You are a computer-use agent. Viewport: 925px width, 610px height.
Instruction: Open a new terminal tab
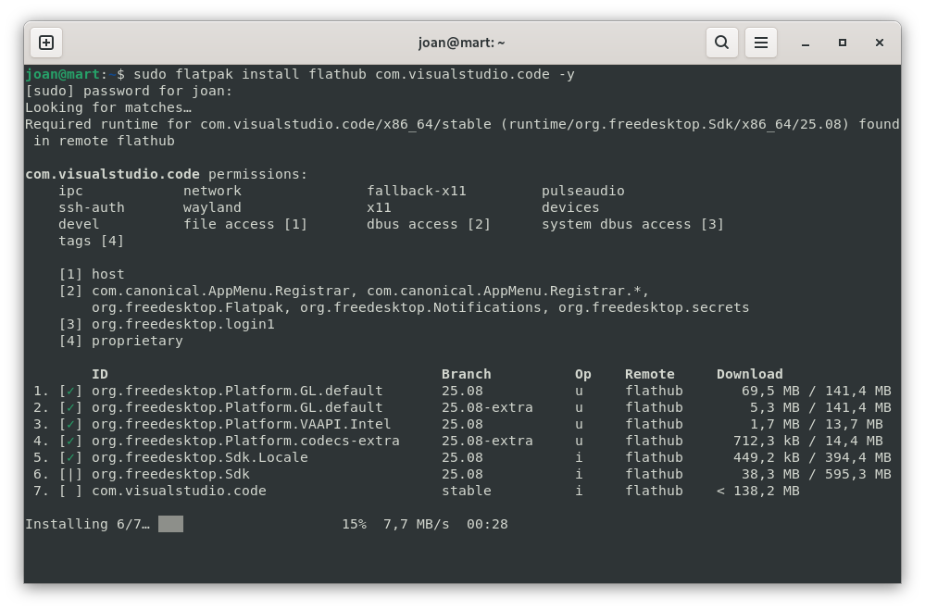[x=46, y=43]
